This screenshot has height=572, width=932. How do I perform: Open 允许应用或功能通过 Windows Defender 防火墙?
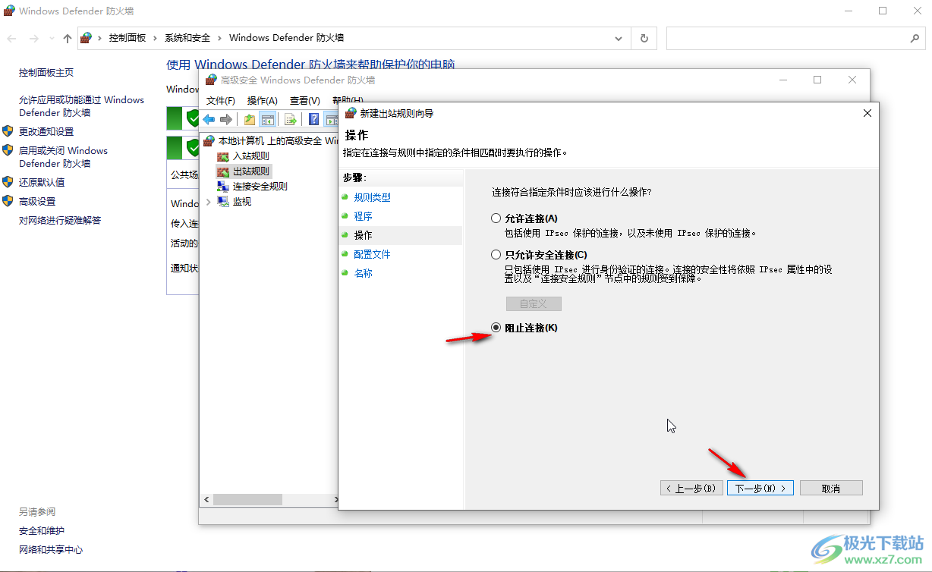click(x=81, y=106)
